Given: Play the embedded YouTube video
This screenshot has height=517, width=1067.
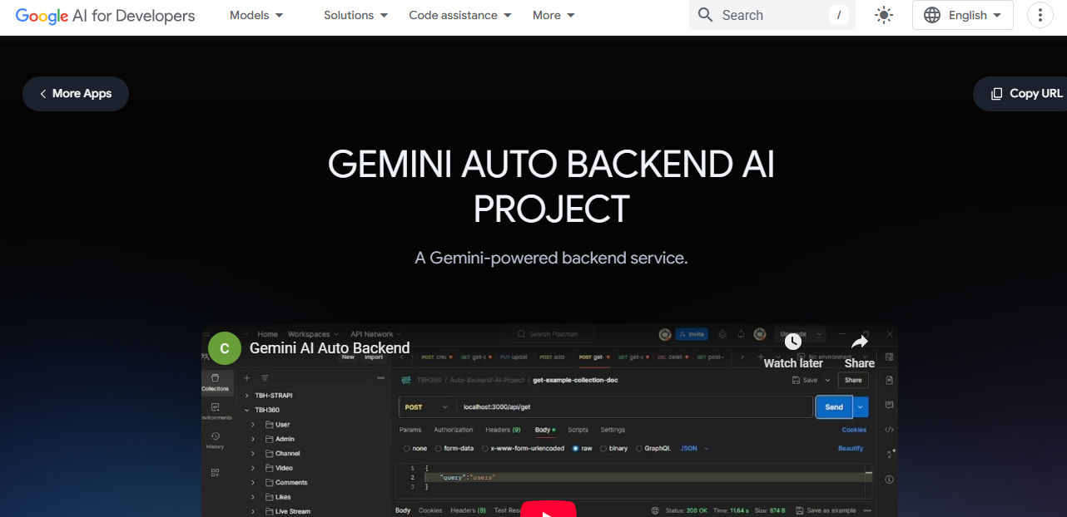Looking at the screenshot, I should coord(548,509).
